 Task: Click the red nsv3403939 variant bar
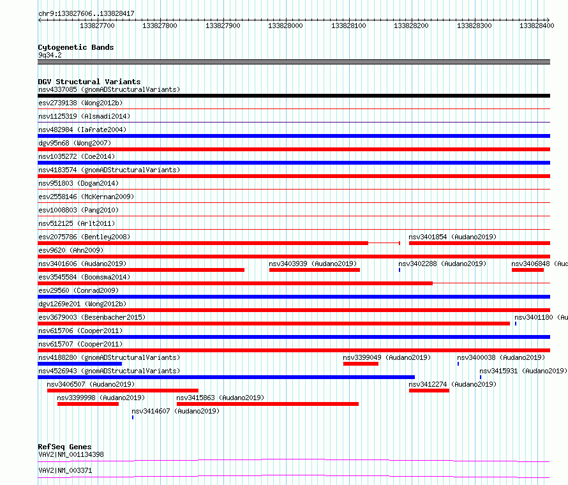point(315,270)
